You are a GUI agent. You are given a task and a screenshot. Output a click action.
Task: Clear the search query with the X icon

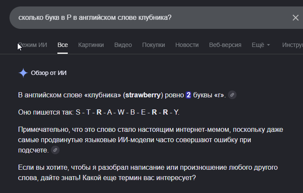point(296,18)
